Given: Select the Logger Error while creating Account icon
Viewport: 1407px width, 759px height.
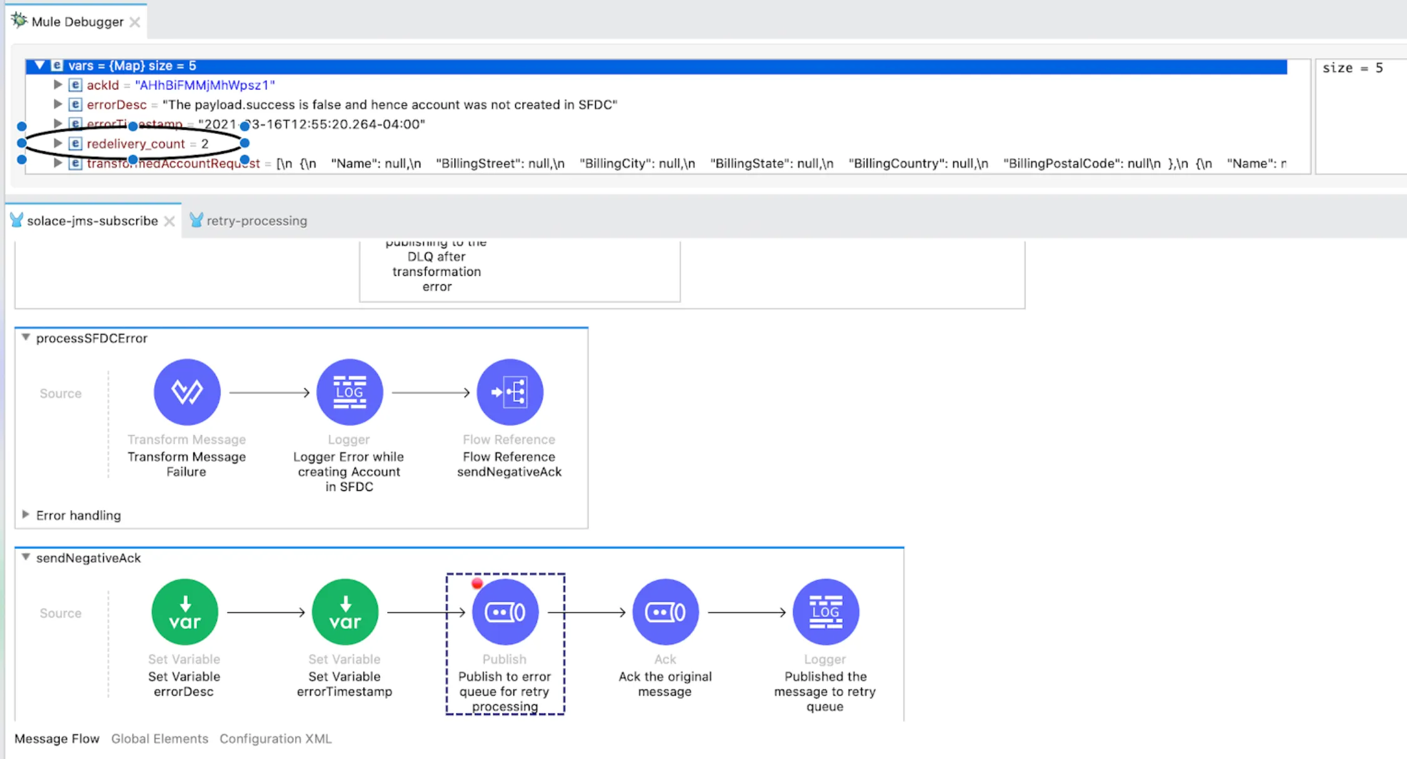Looking at the screenshot, I should pyautogui.click(x=350, y=392).
